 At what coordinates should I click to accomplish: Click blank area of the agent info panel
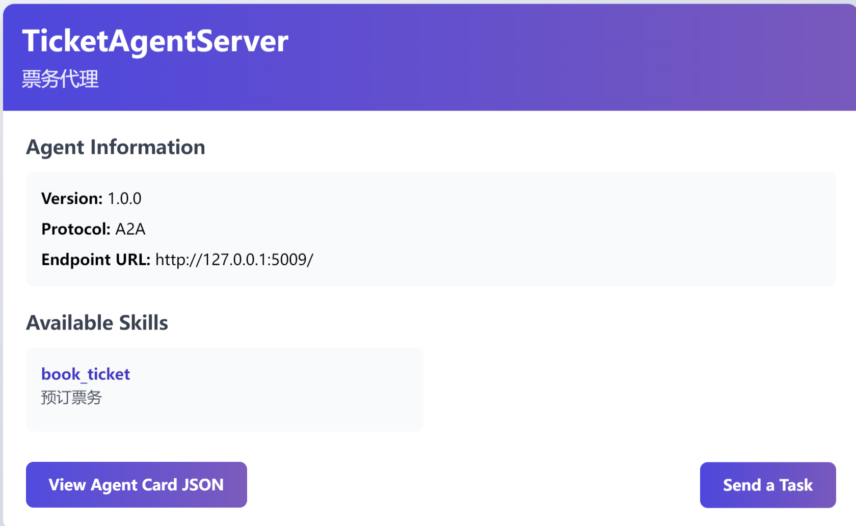click(x=560, y=229)
